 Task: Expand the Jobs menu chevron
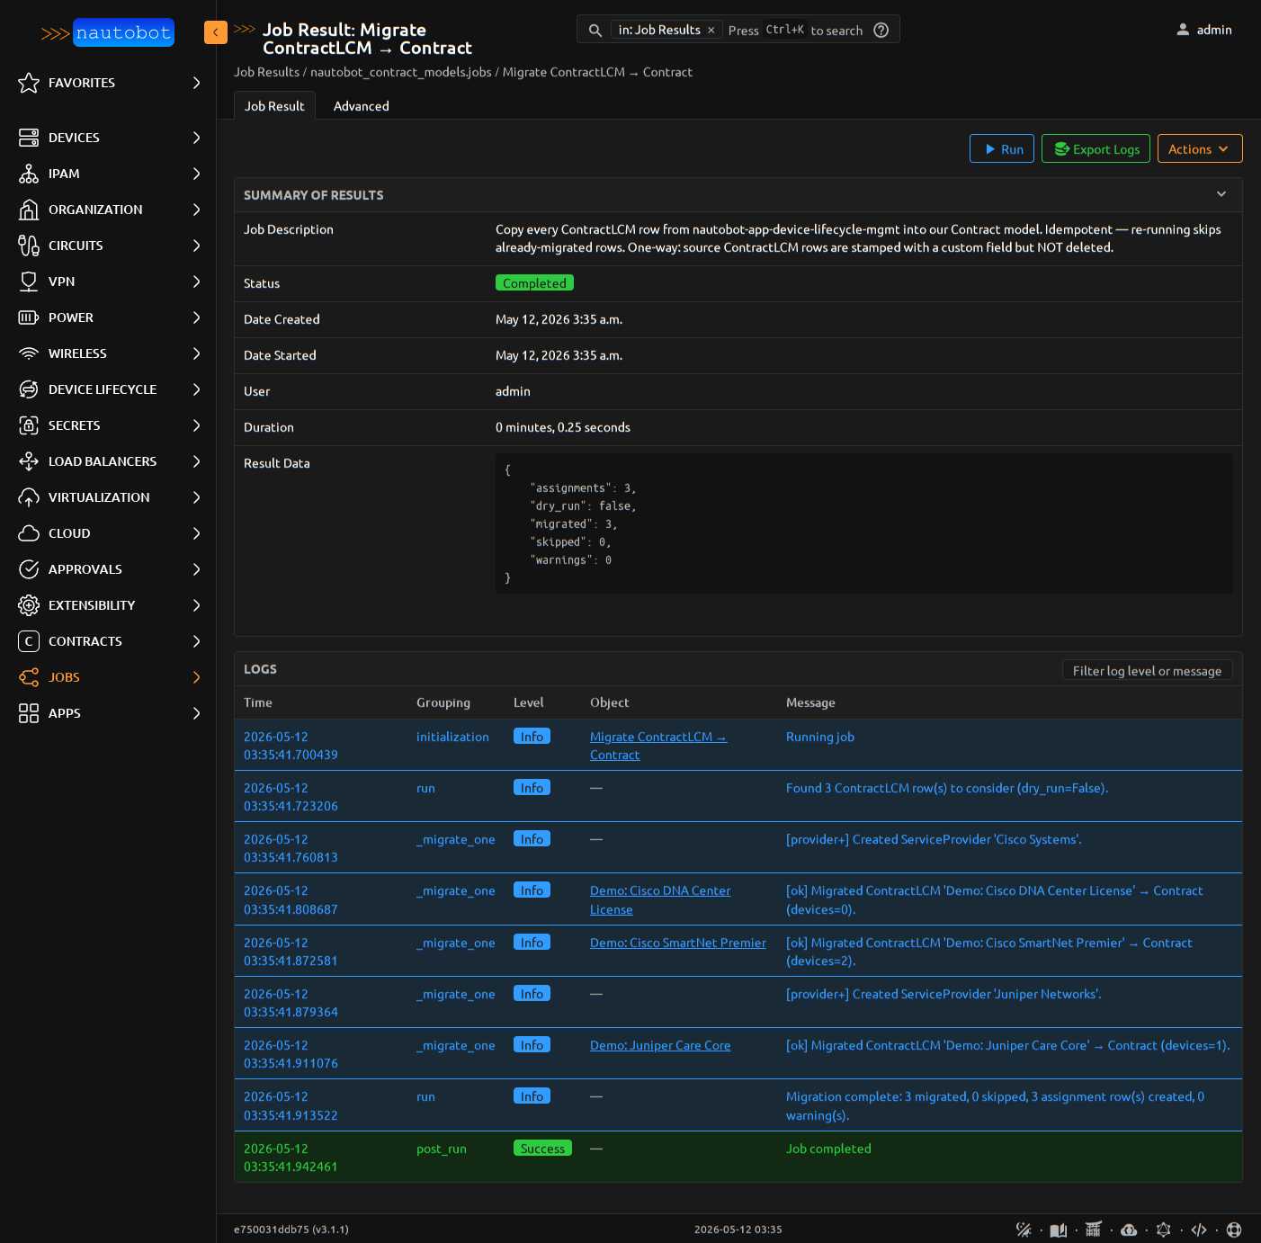pyautogui.click(x=197, y=677)
